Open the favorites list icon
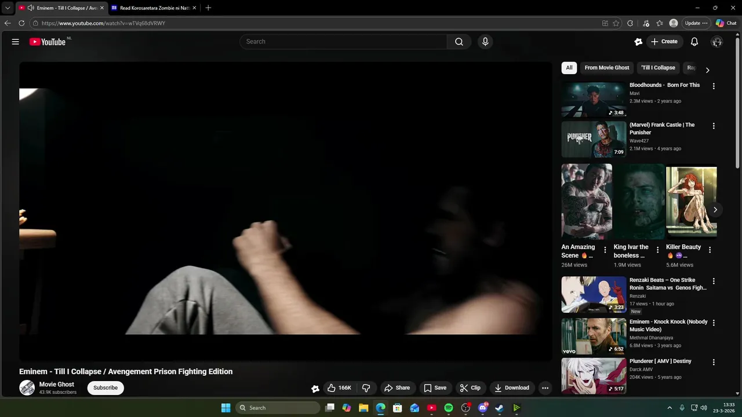 tap(660, 23)
